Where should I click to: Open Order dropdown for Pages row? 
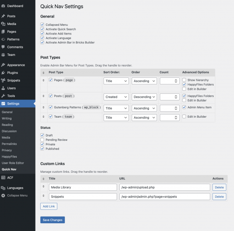coord(144,81)
